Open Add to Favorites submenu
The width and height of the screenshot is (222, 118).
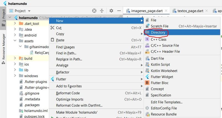(x=96, y=86)
